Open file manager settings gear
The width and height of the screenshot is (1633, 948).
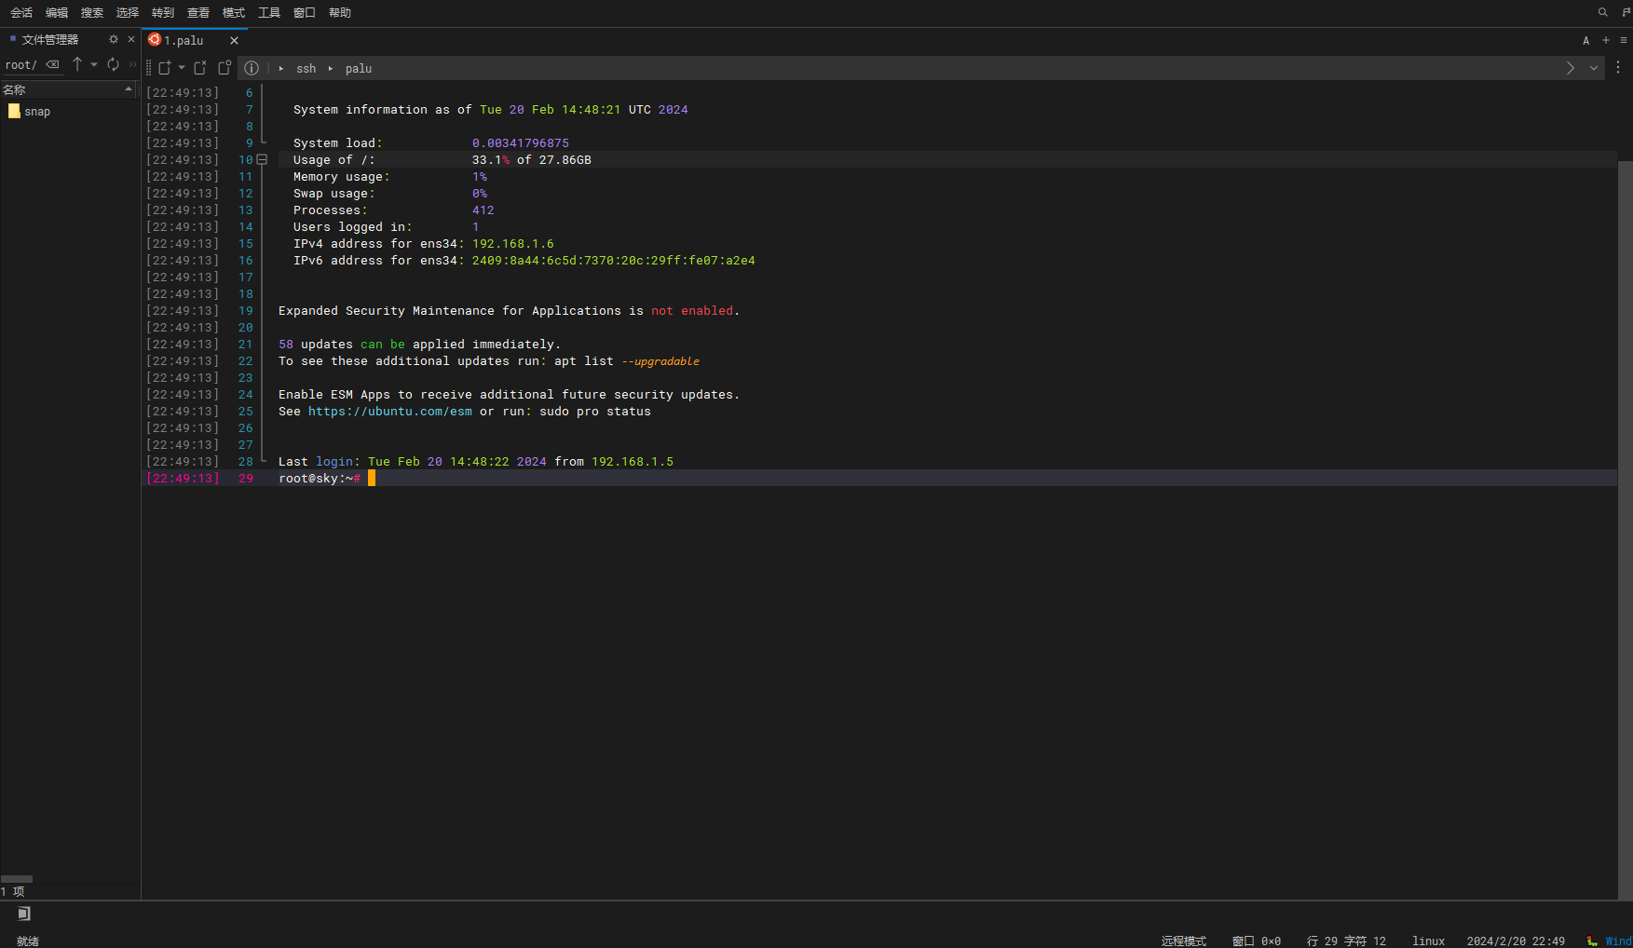click(x=114, y=39)
